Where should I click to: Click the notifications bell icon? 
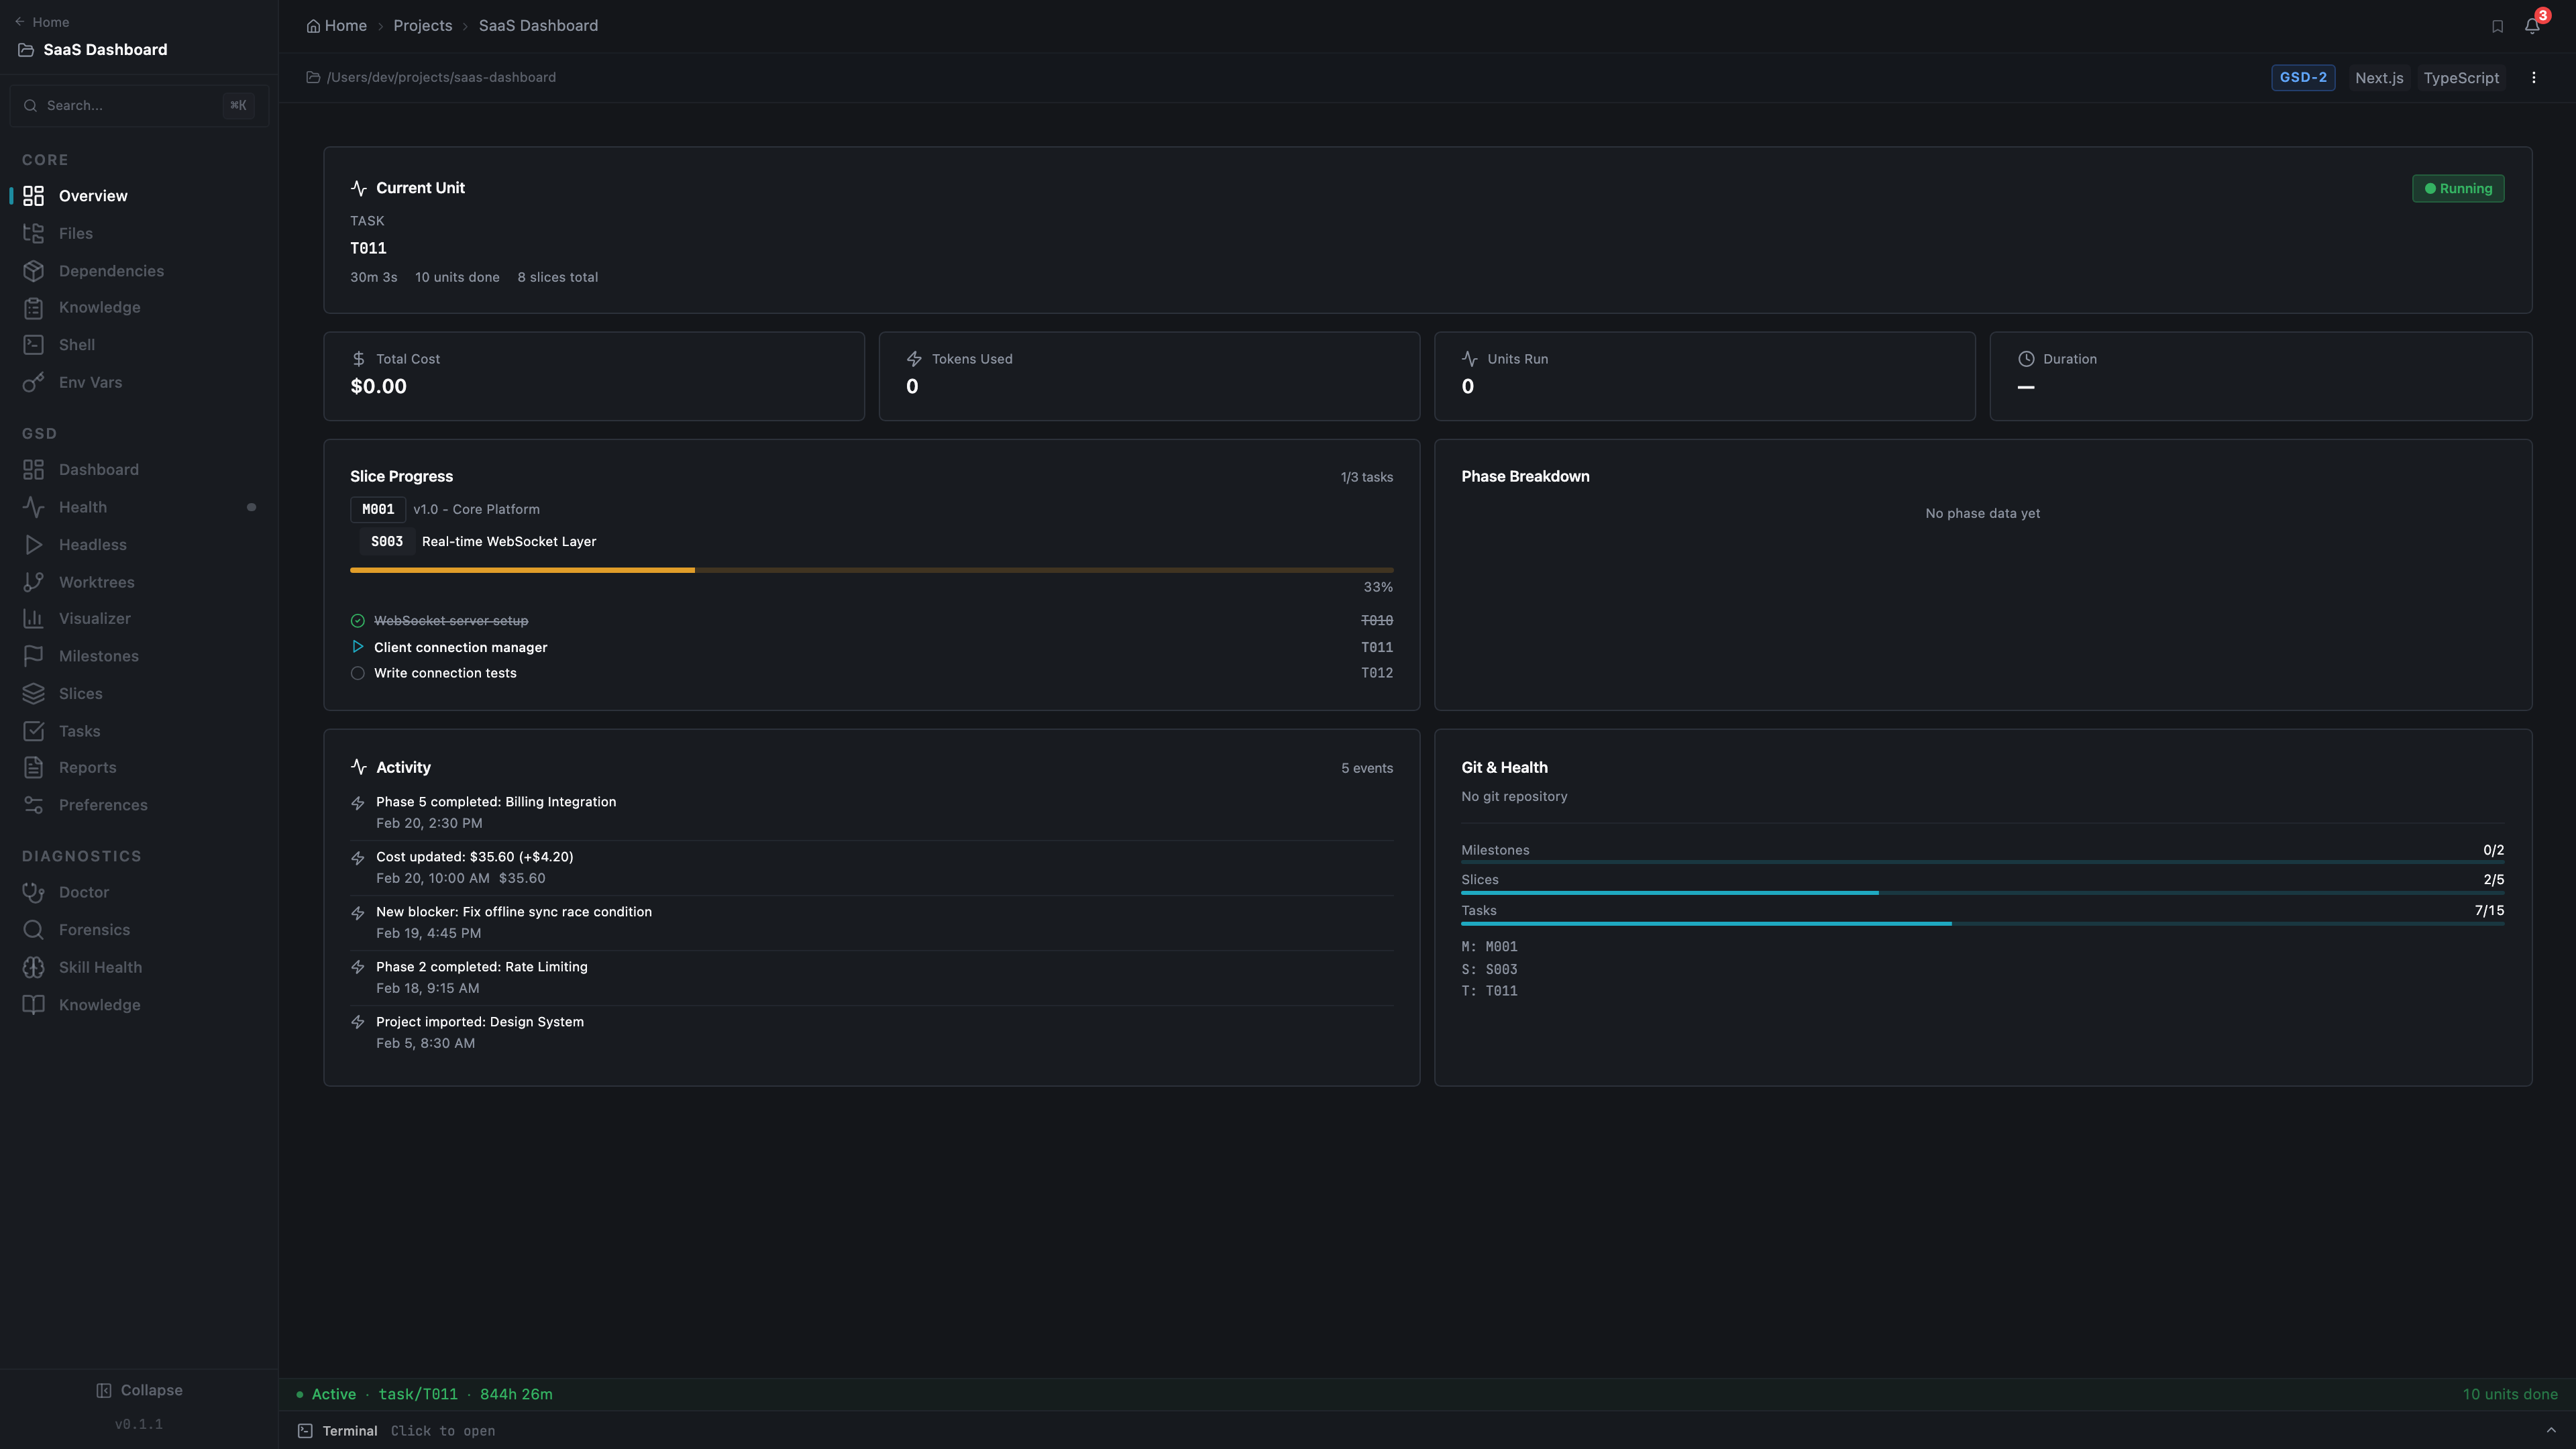[x=2531, y=25]
